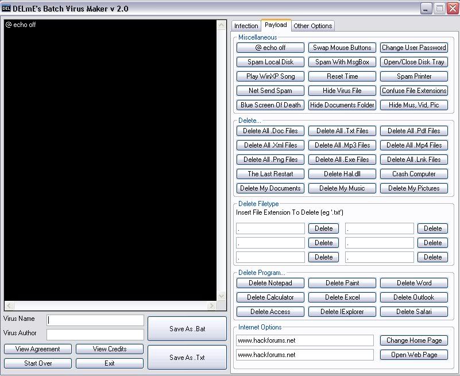Click the Play WinXP Song button
460x376 pixels.
pos(270,76)
